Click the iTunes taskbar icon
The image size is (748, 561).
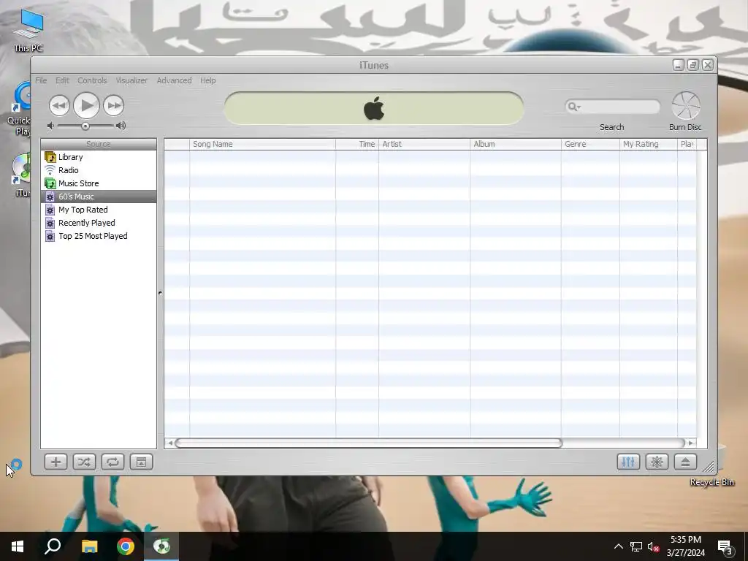point(161,546)
